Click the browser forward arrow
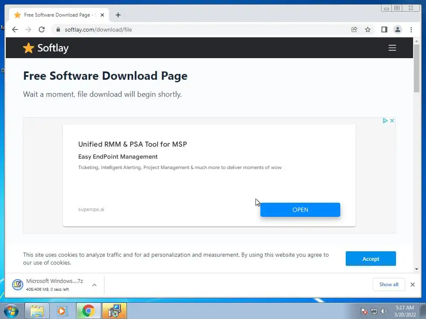 [x=28, y=29]
